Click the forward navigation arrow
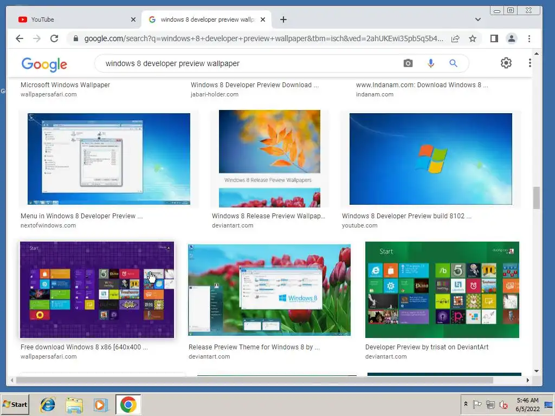 click(x=37, y=38)
